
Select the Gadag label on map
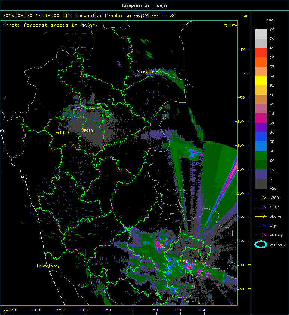pyautogui.click(x=87, y=130)
